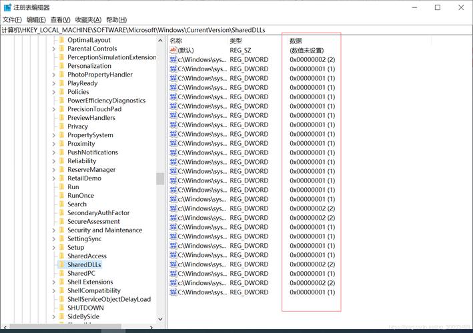The image size is (473, 333).
Task: Click the registry path address bar
Action: 236,30
